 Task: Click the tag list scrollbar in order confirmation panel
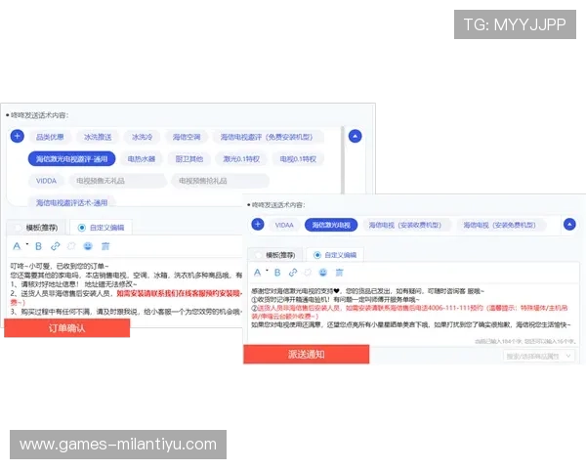point(343,161)
